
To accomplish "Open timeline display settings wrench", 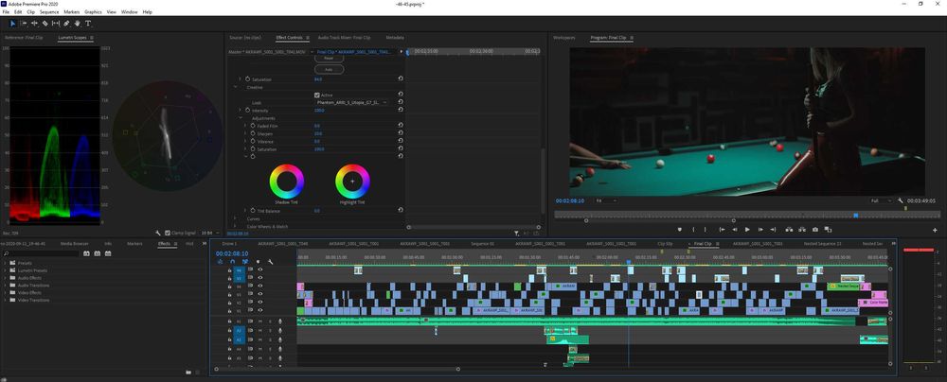I will coord(271,262).
